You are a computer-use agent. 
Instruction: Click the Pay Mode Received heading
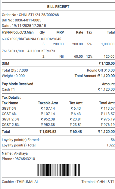[17, 84]
